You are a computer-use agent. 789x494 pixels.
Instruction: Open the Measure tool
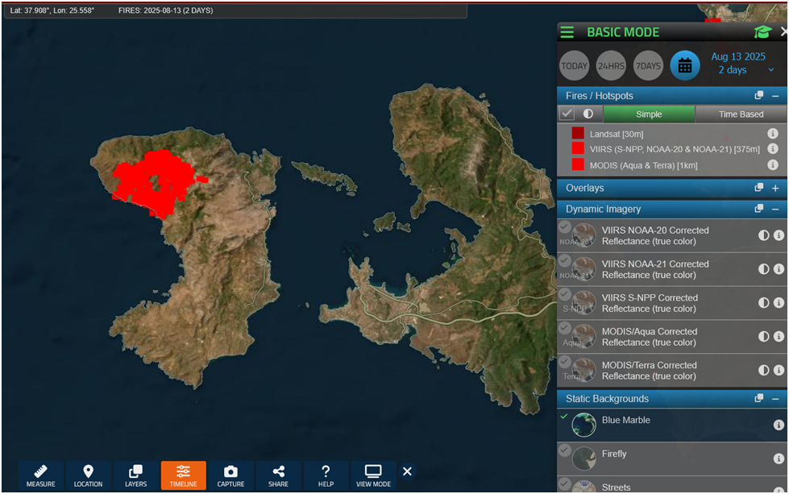coord(40,475)
